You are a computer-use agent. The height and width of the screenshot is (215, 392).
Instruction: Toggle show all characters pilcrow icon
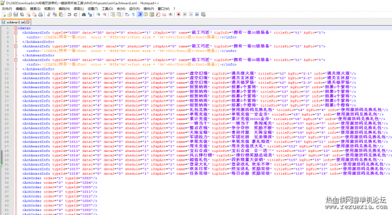point(133,15)
